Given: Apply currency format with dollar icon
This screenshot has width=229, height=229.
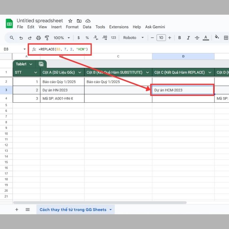Looking at the screenshot, I should [x=79, y=38].
